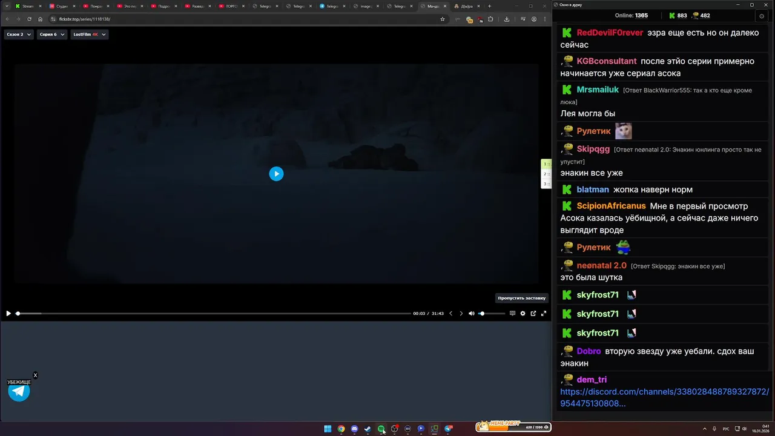This screenshot has height=436, width=775.
Task: Click Kick viewer count 883 in chat header
Action: tap(678, 16)
